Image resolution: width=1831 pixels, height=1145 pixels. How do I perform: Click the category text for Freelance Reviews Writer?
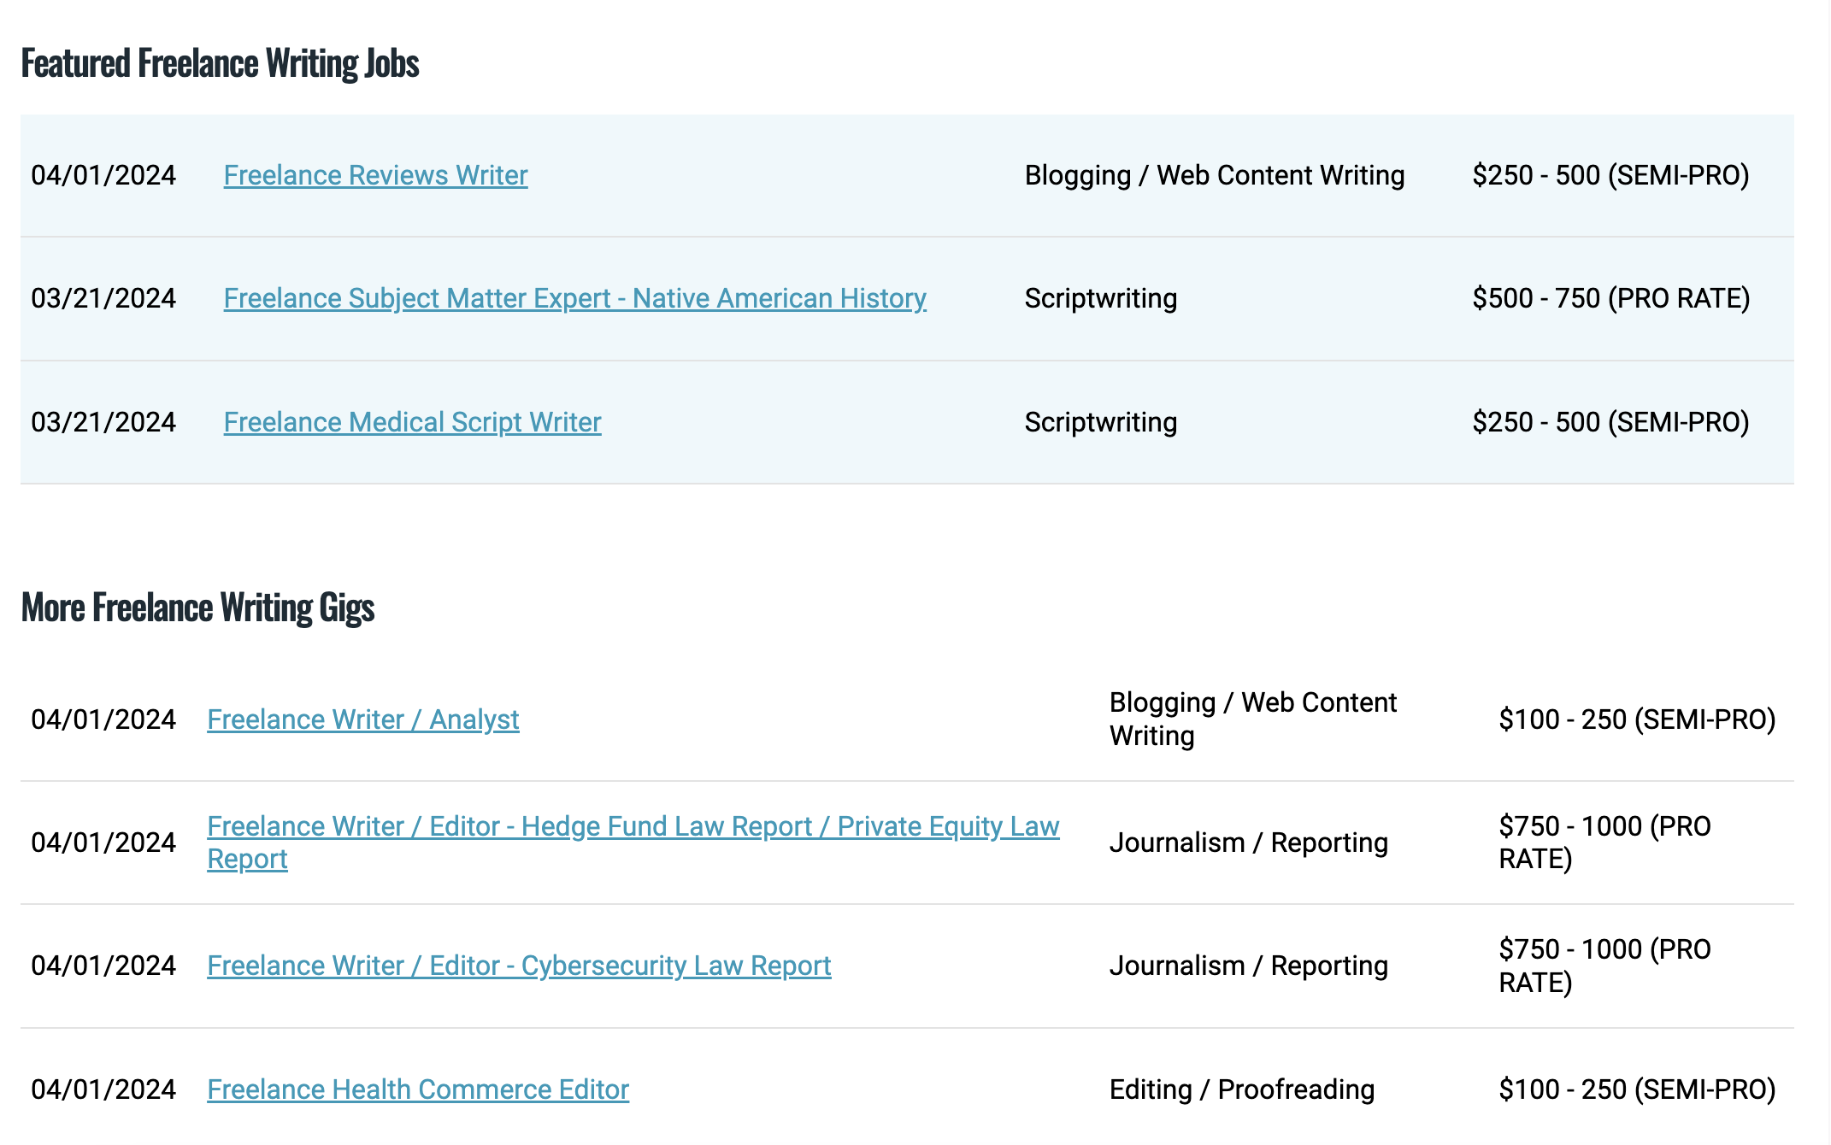[x=1214, y=175]
